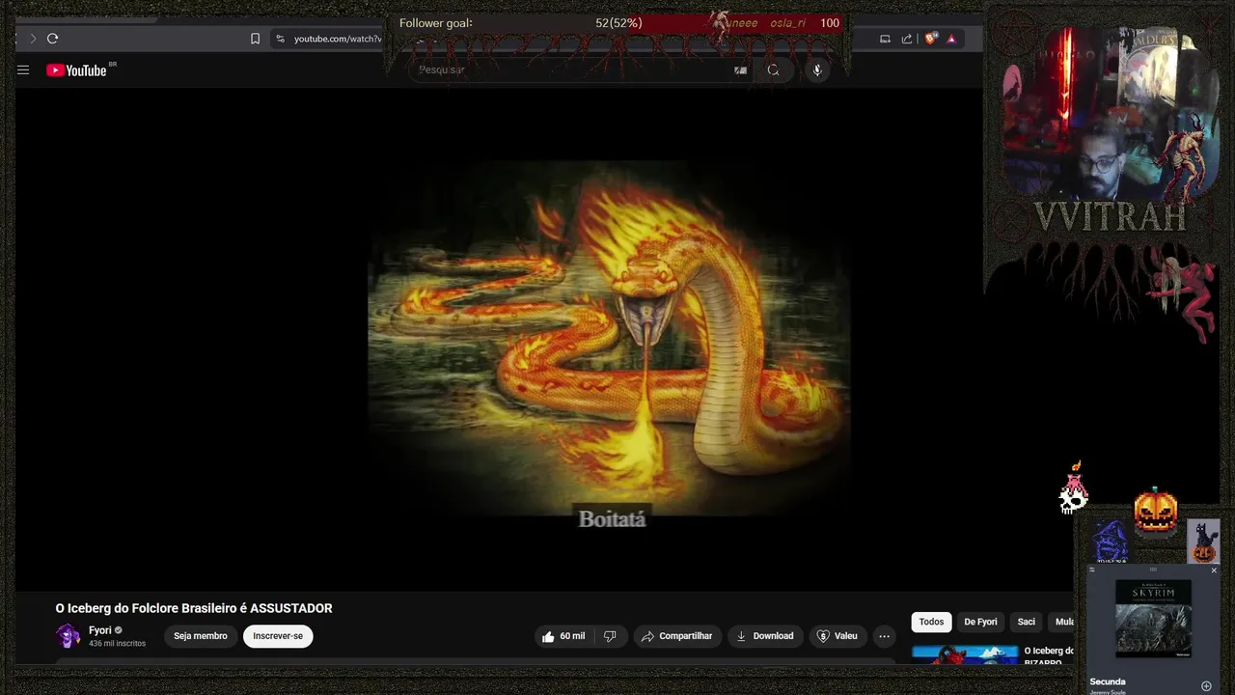Click the Follower goal progress bar
The image size is (1235, 695).
(x=617, y=23)
